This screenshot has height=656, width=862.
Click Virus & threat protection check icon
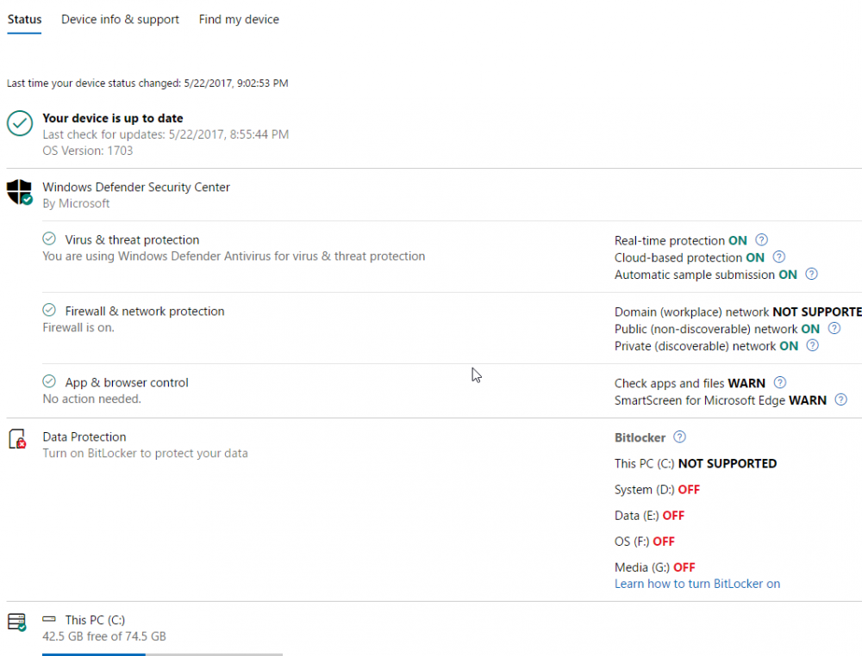click(49, 240)
